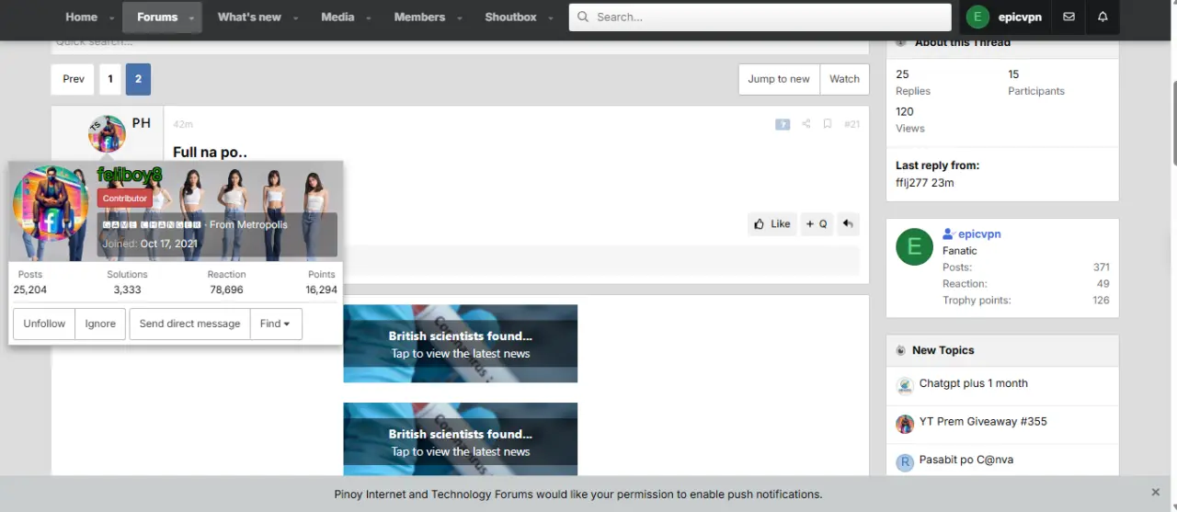Dismiss the push notification banner

coord(1156,493)
